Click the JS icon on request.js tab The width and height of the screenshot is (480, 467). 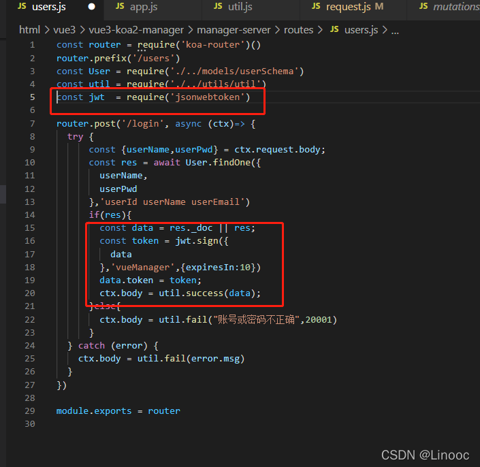click(316, 6)
